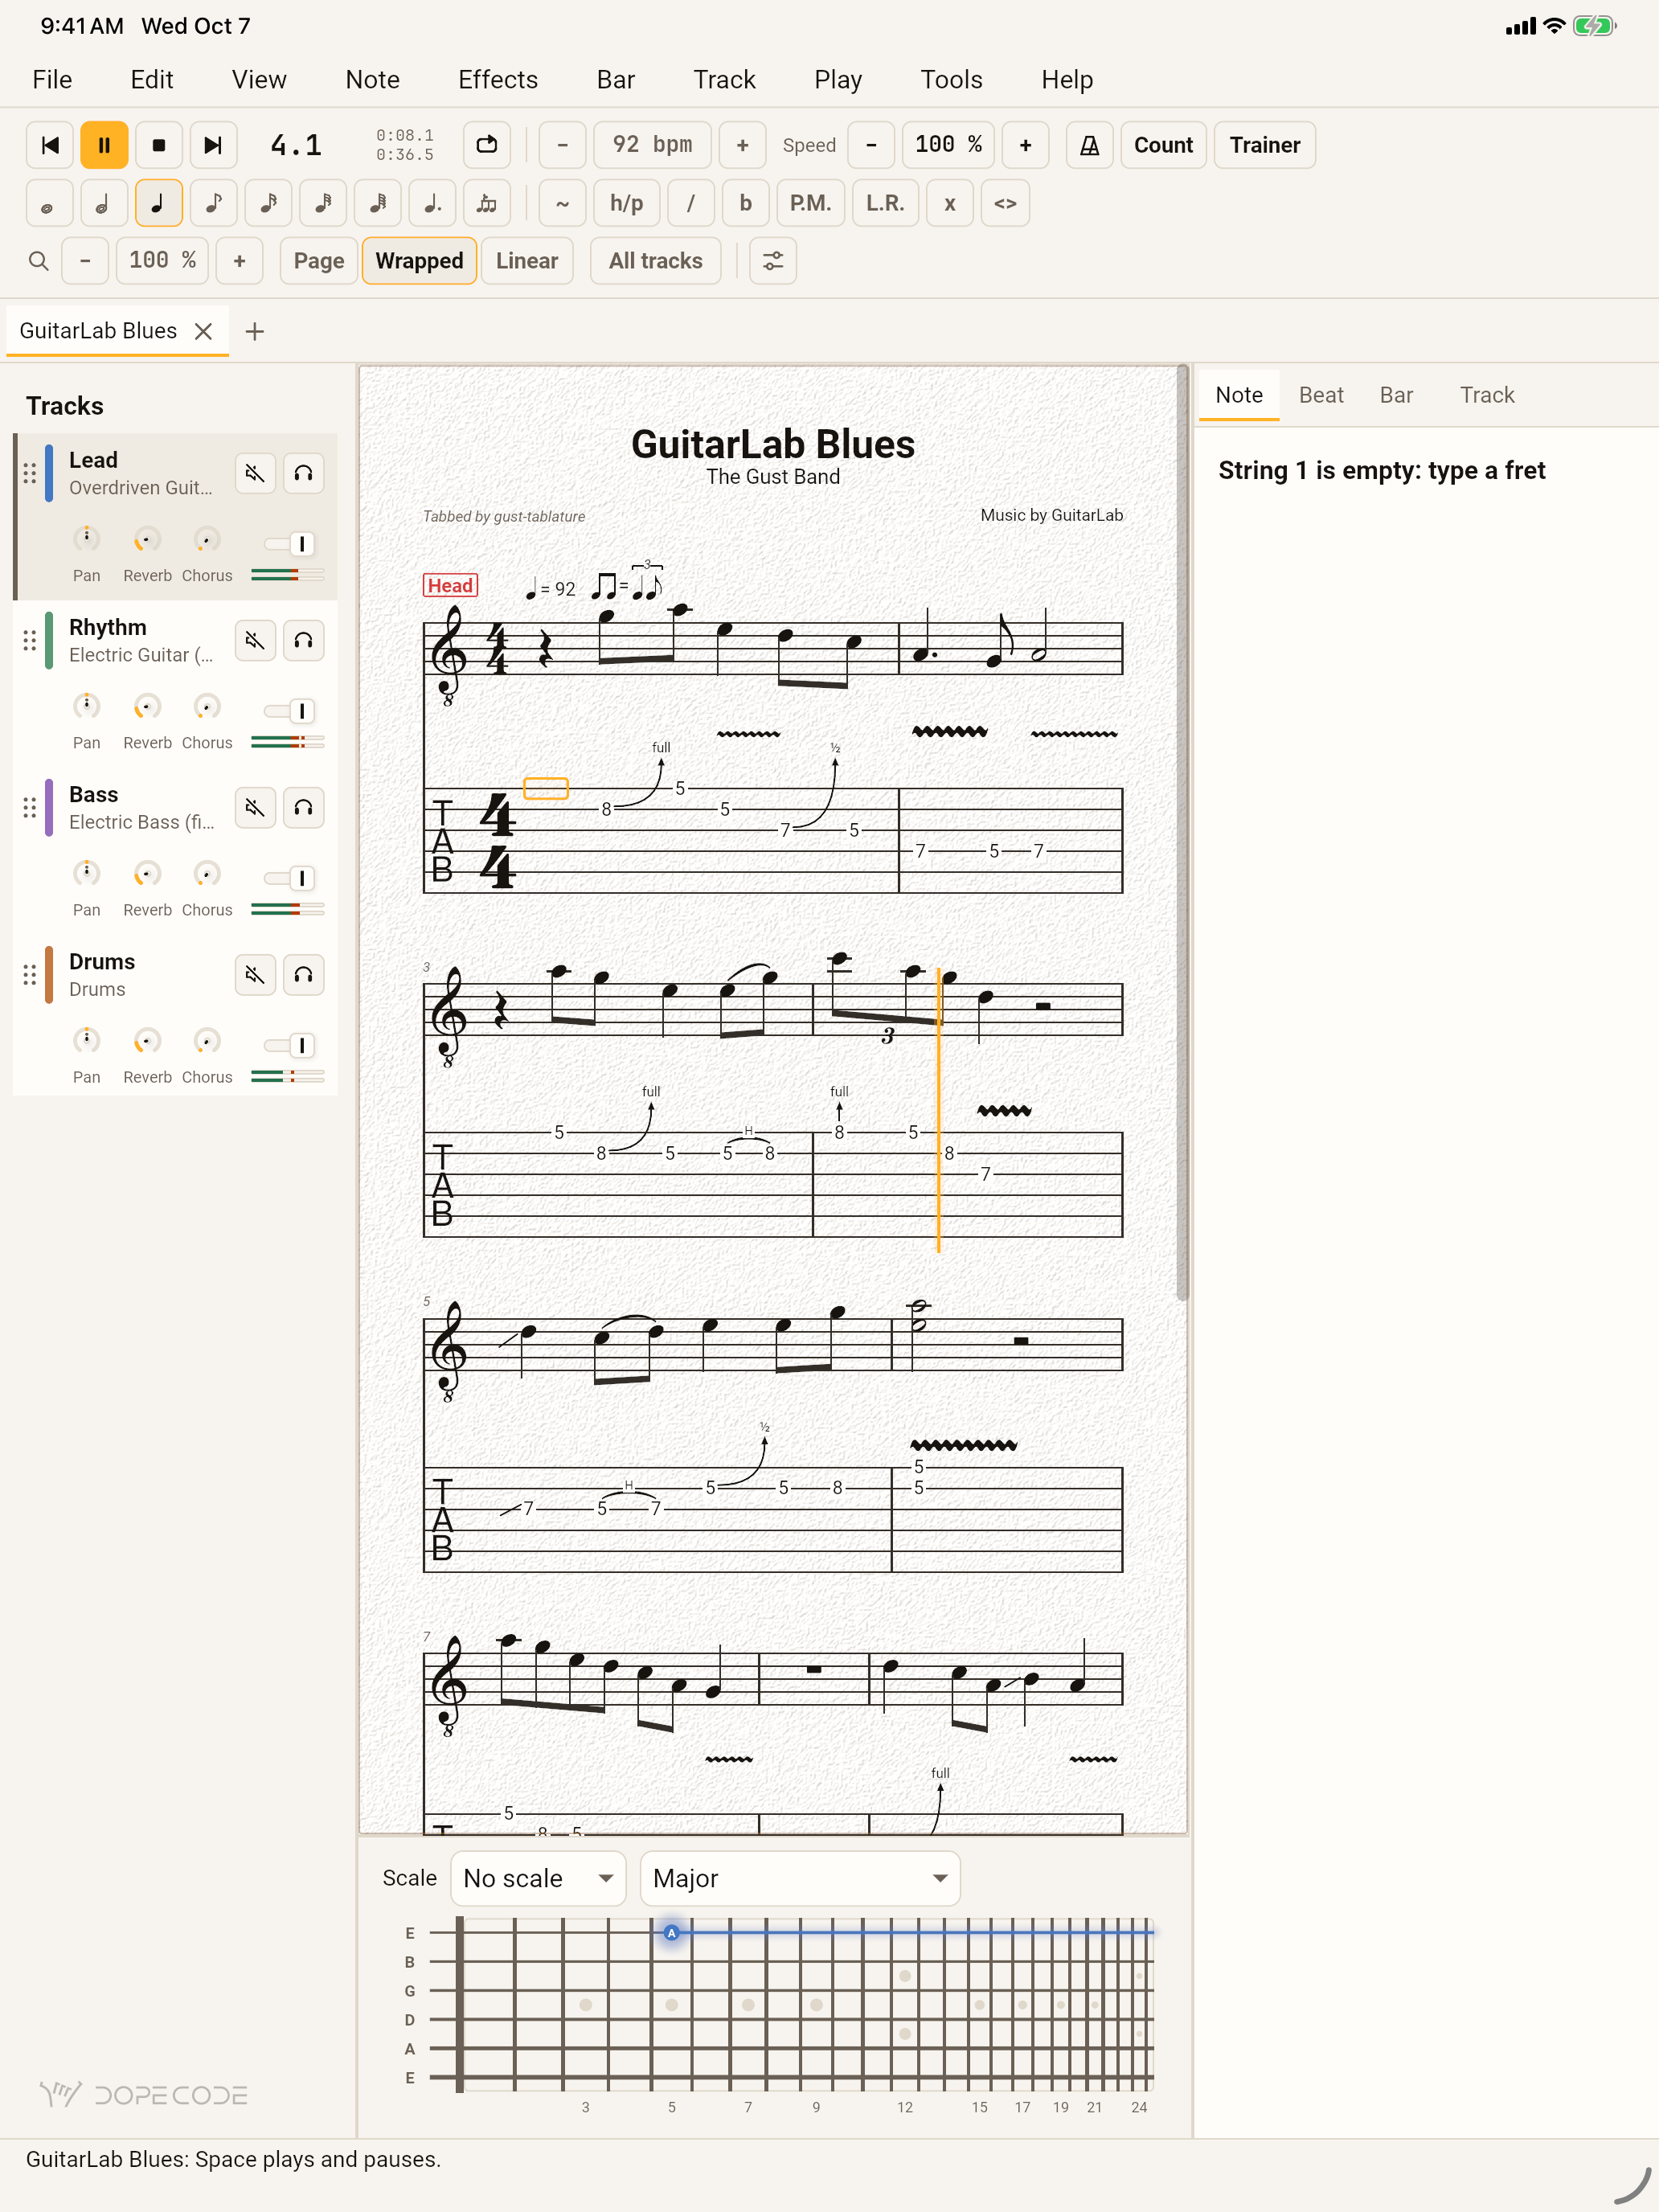Show All tracks
This screenshot has height=2212, width=1659.
tap(656, 261)
